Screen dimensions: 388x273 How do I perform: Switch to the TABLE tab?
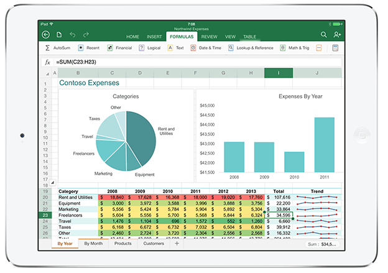click(x=249, y=37)
